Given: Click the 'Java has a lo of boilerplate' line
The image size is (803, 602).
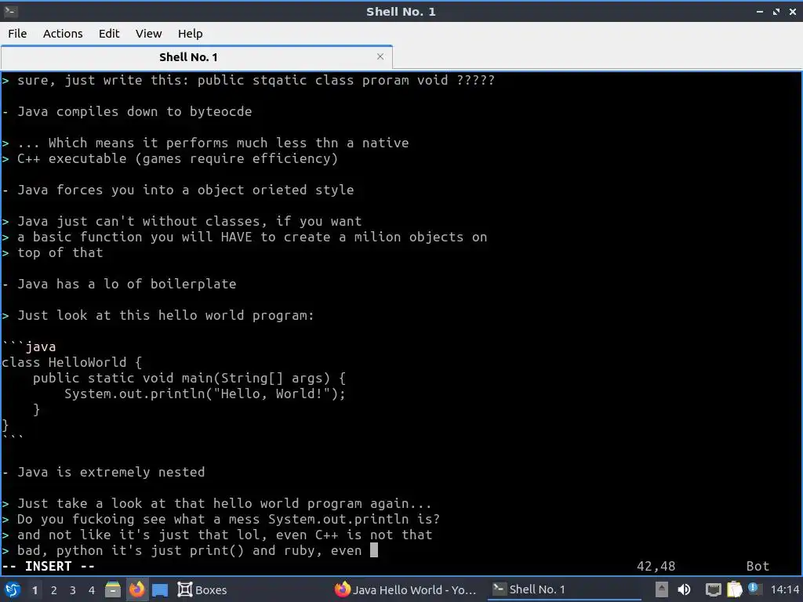Looking at the screenshot, I should click(119, 284).
